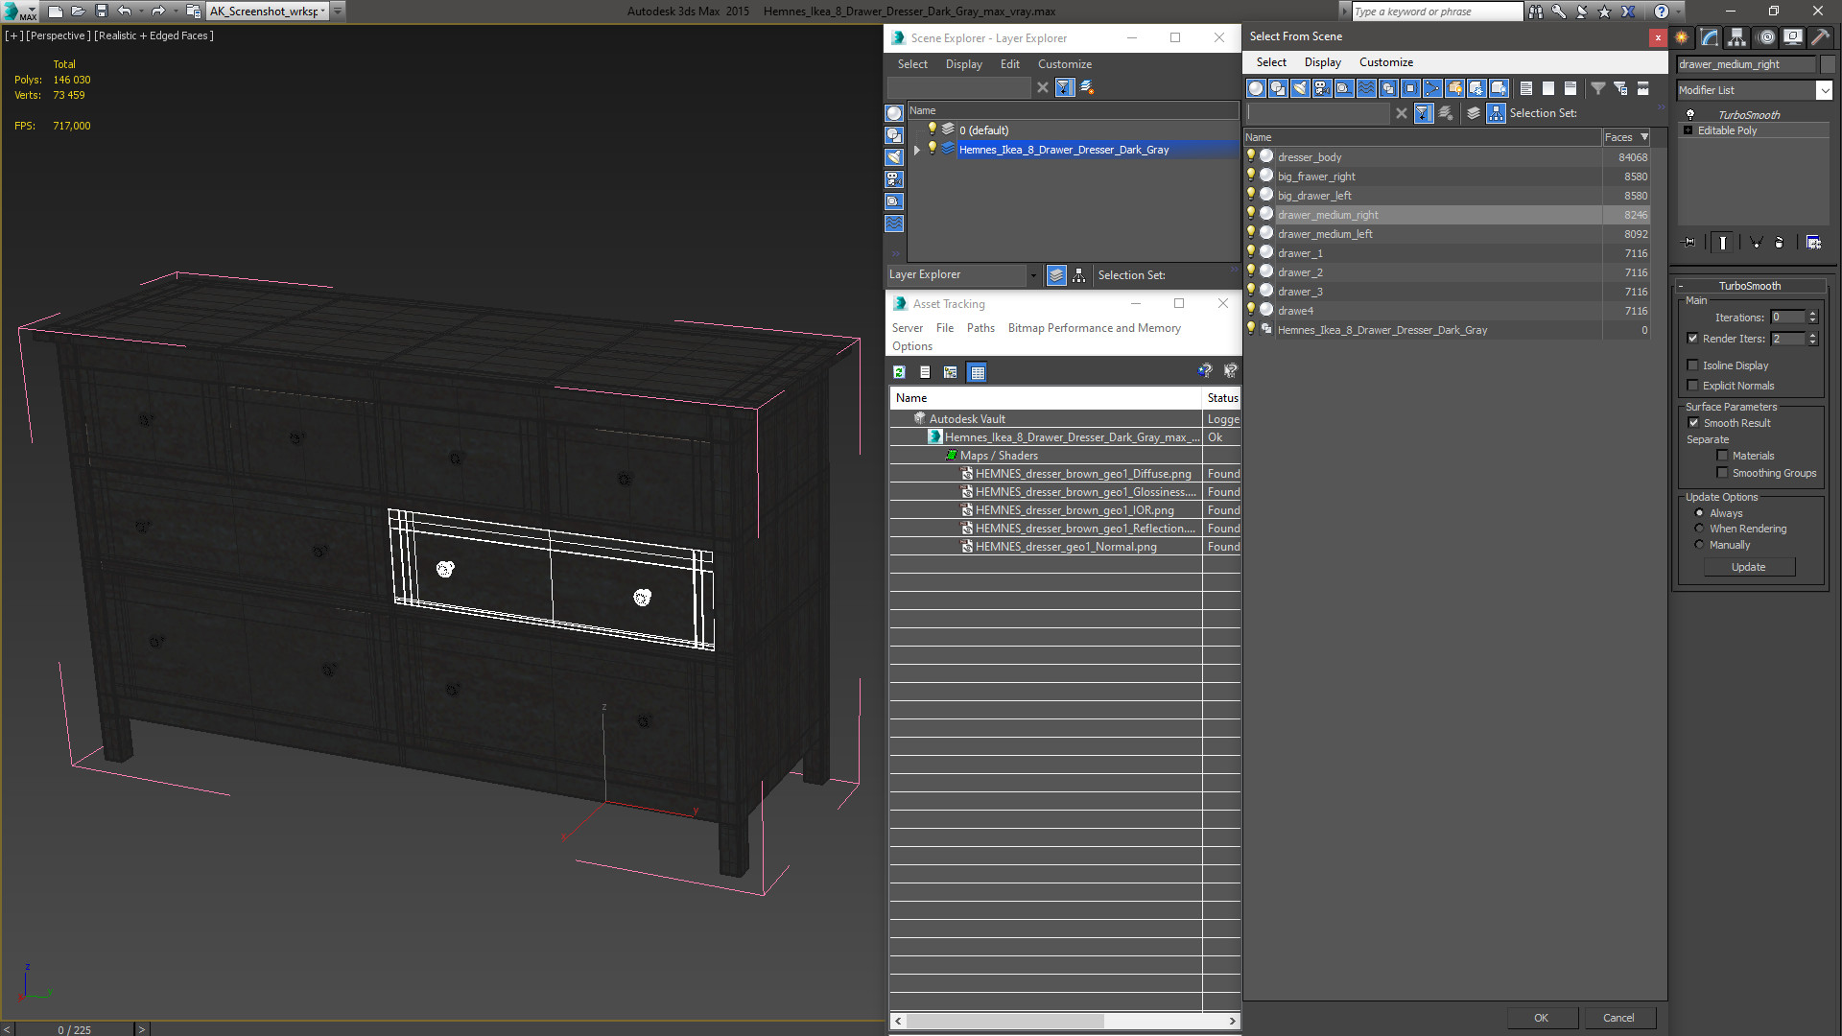Image resolution: width=1842 pixels, height=1036 pixels.
Task: Open Customize menu in Select From Scene
Action: [x=1385, y=62]
